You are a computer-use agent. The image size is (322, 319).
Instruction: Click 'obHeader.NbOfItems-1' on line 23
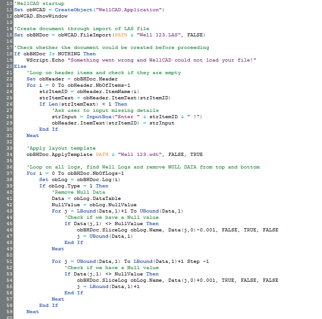coord(99,85)
